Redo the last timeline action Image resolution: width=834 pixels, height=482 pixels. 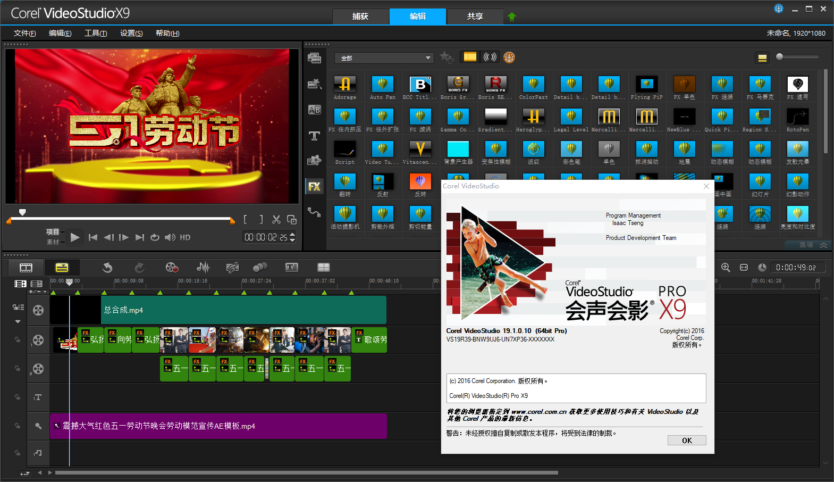coord(139,268)
